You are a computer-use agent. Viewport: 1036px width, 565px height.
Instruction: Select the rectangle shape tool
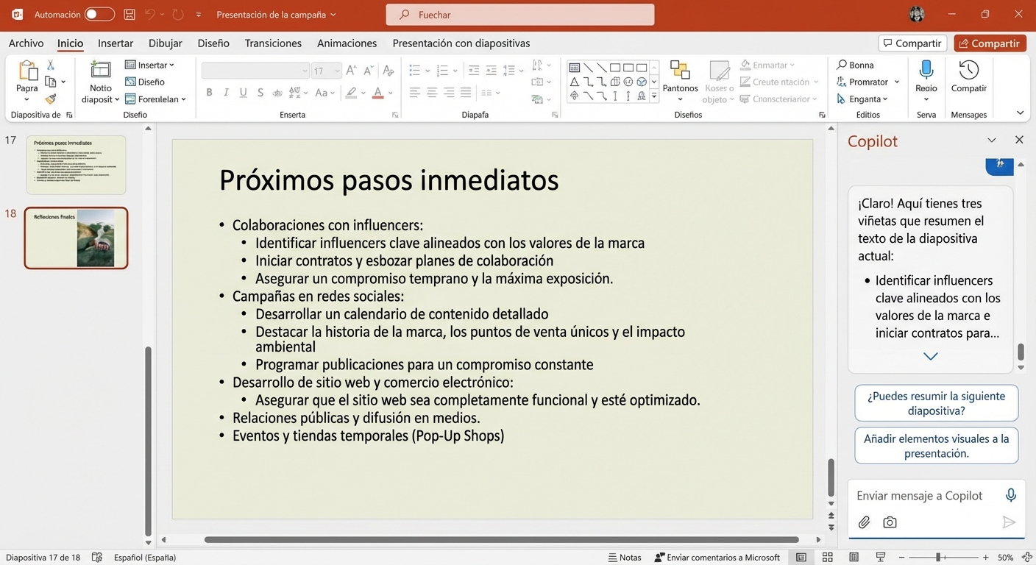pos(615,67)
